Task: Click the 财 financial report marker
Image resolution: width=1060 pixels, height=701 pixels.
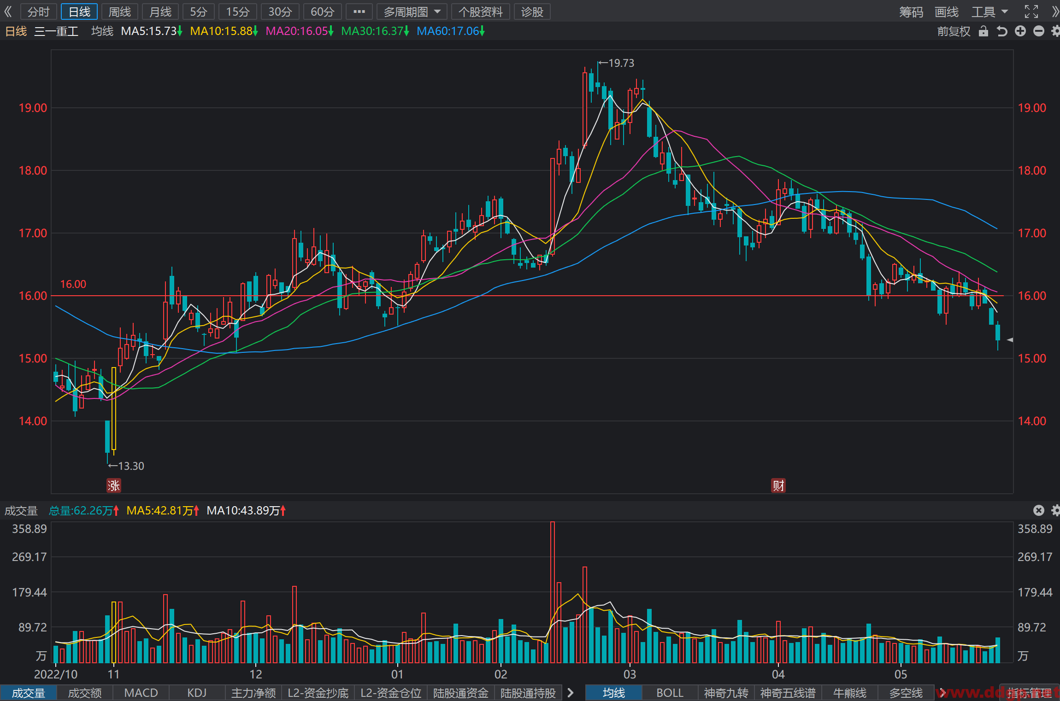Action: tap(778, 485)
